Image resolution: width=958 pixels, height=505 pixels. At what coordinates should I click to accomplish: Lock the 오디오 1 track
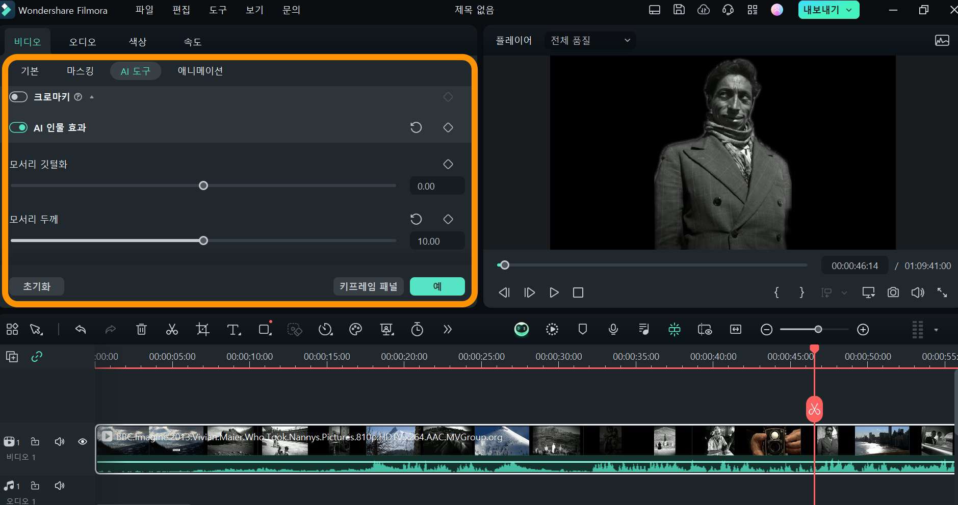coord(35,485)
